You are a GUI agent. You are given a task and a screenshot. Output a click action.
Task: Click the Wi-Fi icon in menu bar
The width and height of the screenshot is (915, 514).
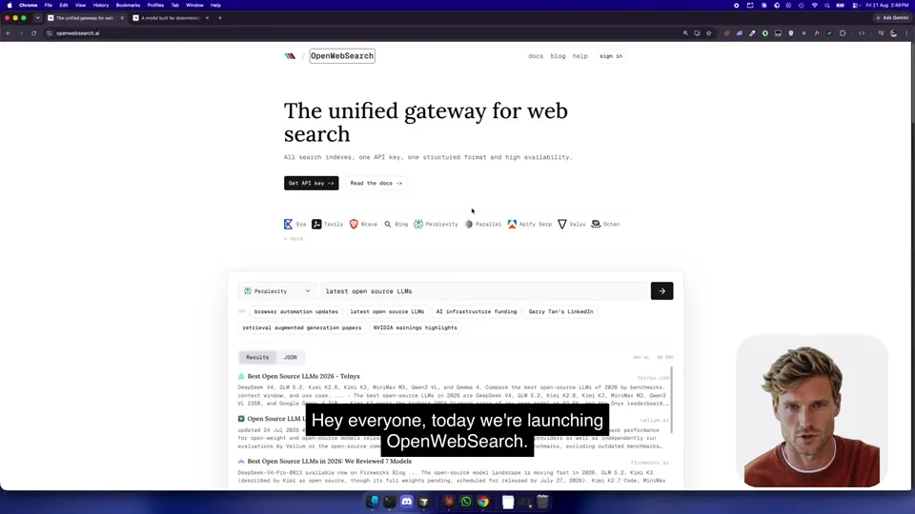click(815, 6)
